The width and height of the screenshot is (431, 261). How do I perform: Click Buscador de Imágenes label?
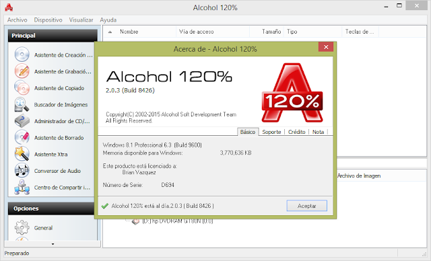point(61,104)
